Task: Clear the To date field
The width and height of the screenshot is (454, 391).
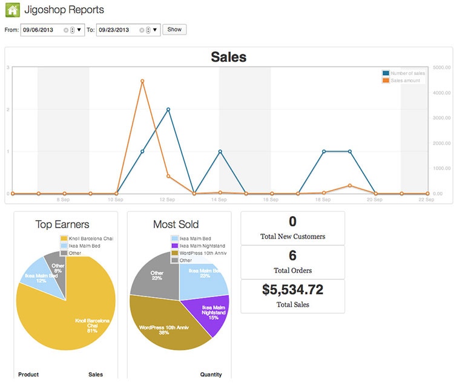Action: click(x=142, y=30)
